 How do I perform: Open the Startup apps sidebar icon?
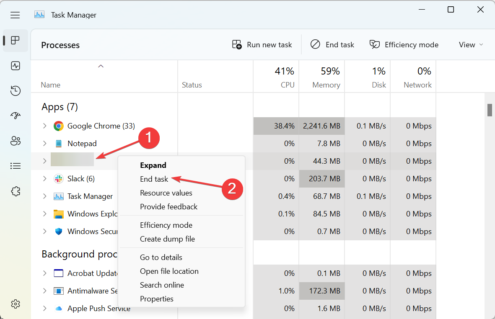coord(15,116)
